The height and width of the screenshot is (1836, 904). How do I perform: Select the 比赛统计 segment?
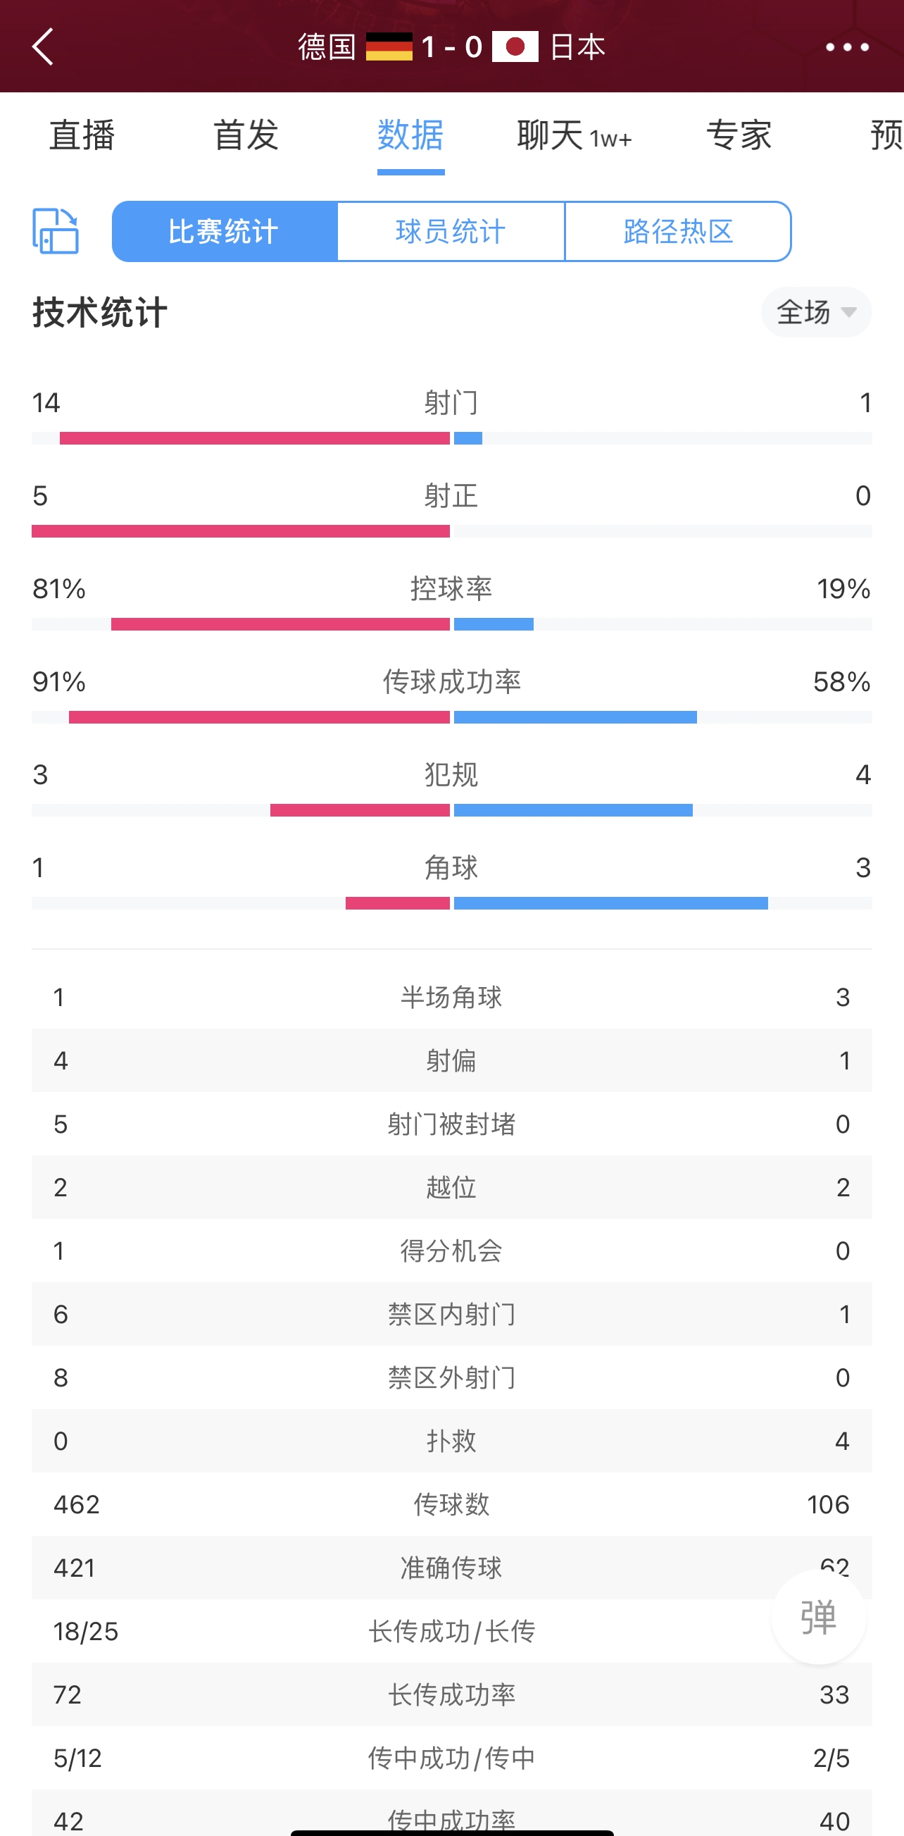click(x=225, y=232)
